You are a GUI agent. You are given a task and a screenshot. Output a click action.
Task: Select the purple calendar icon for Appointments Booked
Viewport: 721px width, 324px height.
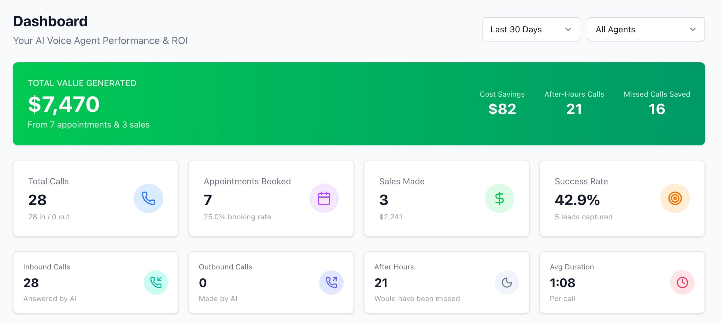(324, 198)
